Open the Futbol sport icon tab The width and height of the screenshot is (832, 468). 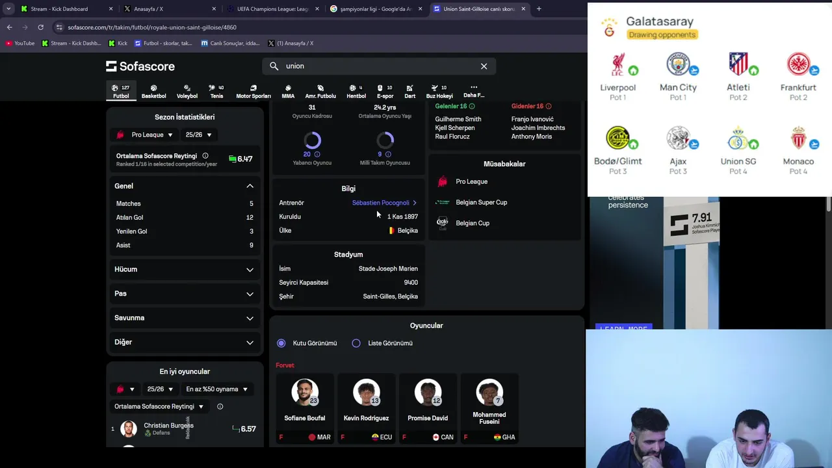pos(121,91)
